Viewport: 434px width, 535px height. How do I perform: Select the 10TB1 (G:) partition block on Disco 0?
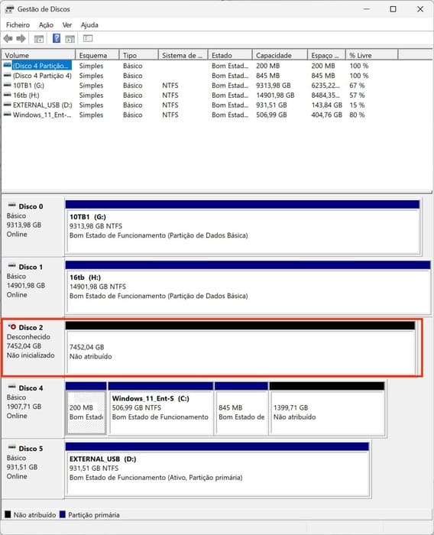coord(242,227)
